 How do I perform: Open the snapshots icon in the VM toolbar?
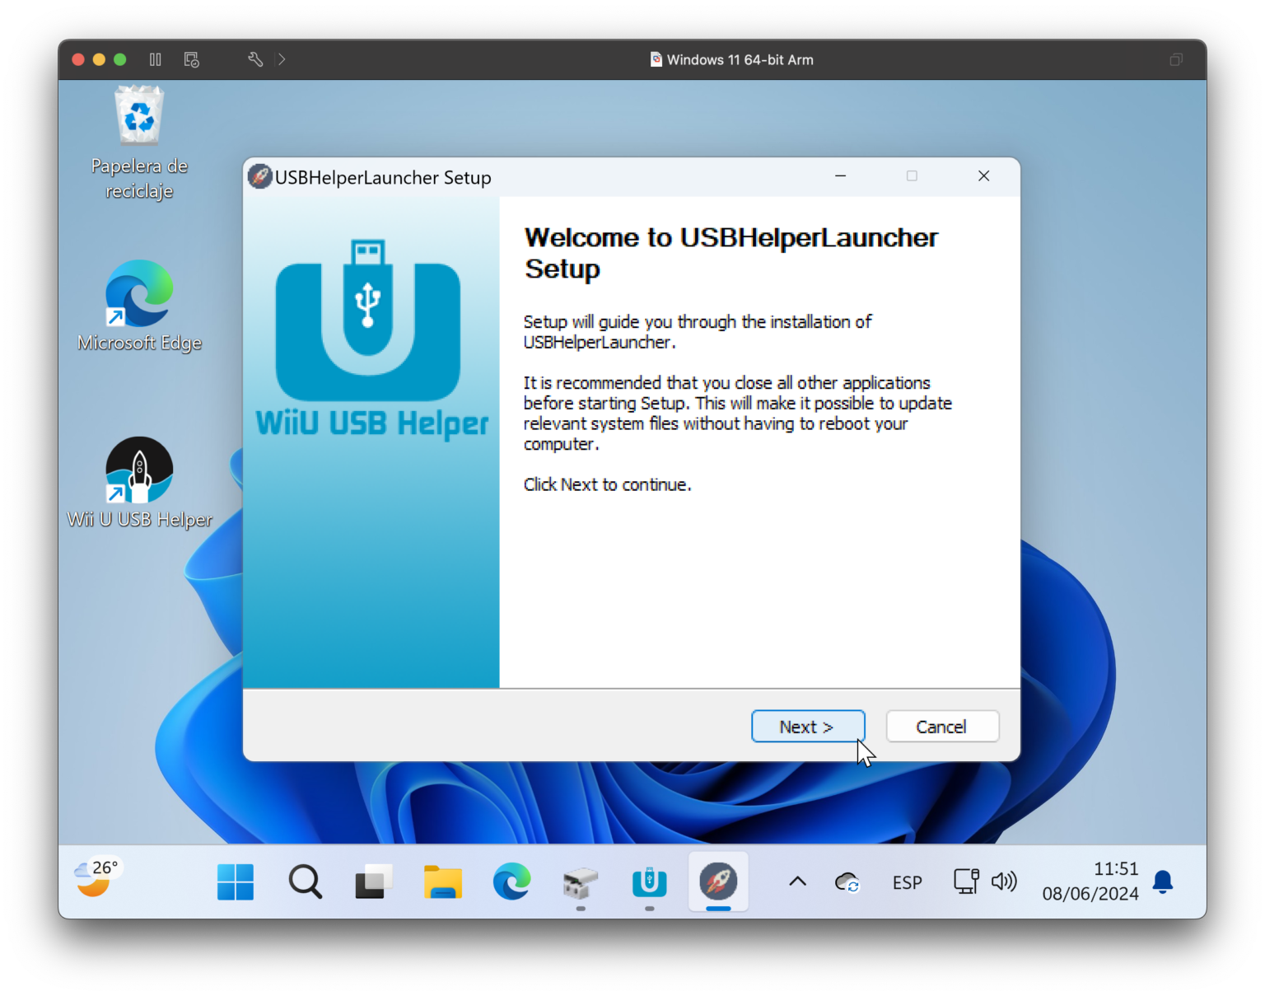(191, 59)
